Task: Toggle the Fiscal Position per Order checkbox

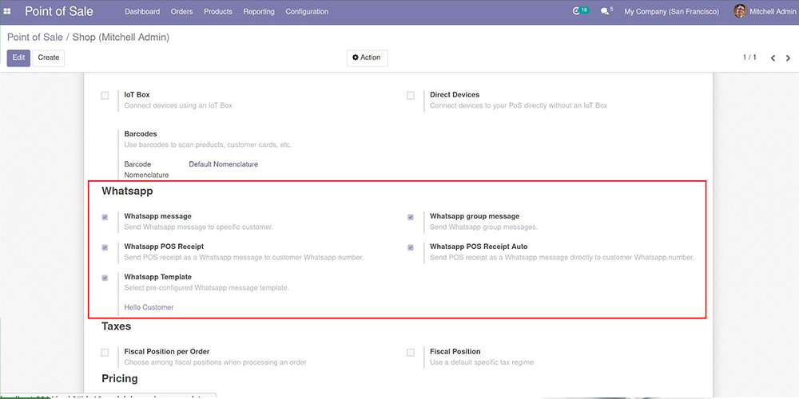Action: (105, 352)
